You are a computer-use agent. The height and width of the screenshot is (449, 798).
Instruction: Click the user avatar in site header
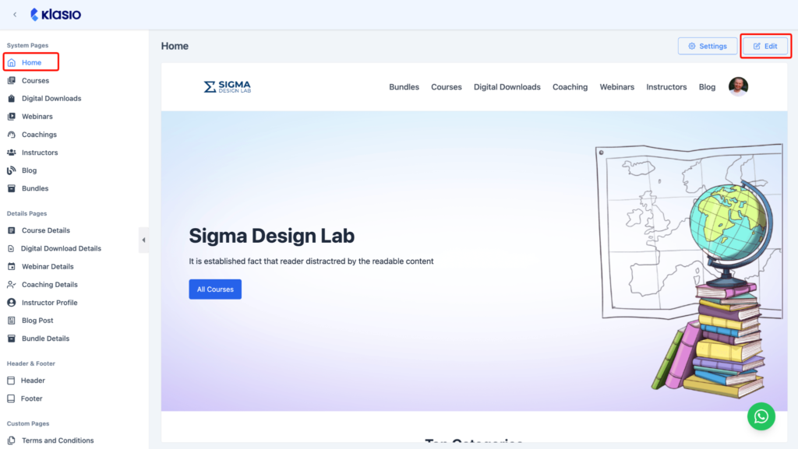(738, 86)
